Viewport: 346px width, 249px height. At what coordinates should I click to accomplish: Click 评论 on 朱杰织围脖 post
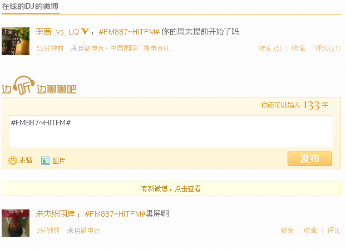click(x=334, y=231)
